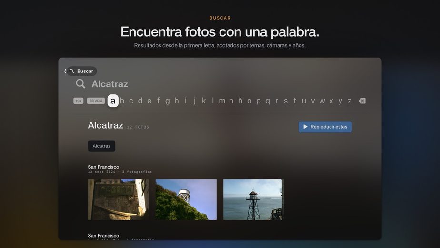440x248 pixels.
Task: Tap the ESPACIO space key
Action: [x=96, y=101]
